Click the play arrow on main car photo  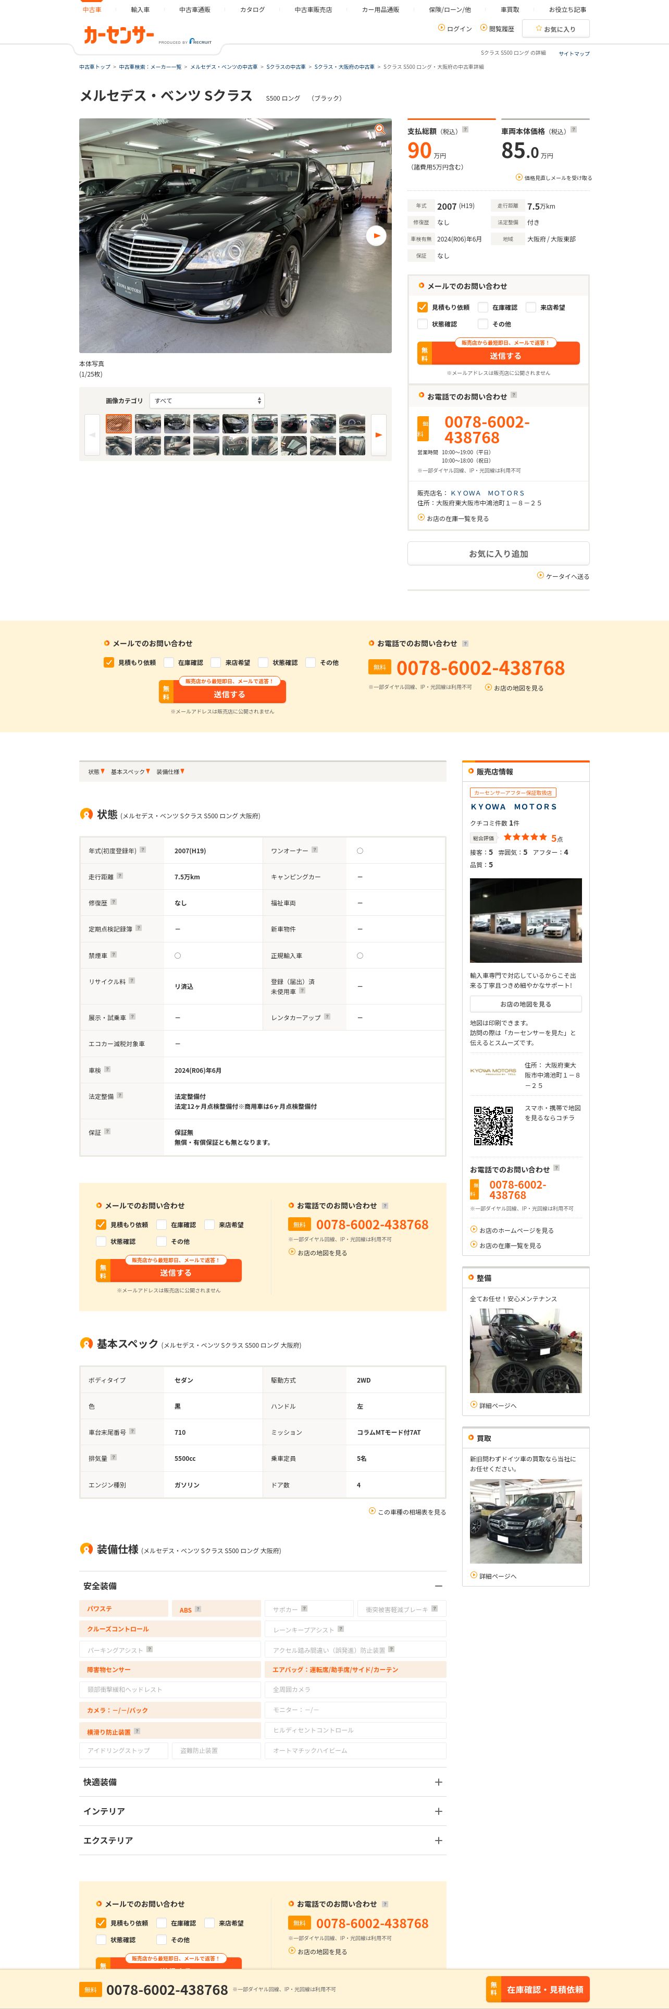tap(376, 236)
